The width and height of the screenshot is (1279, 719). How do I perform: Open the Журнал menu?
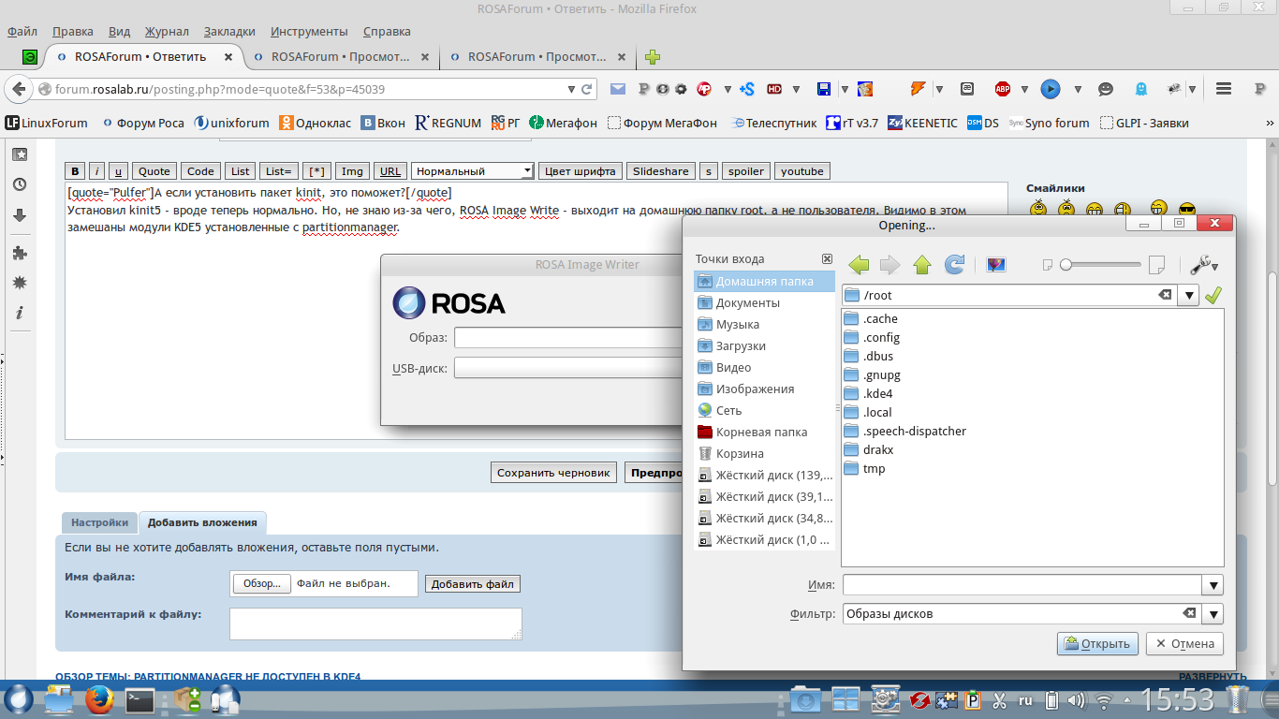168,31
